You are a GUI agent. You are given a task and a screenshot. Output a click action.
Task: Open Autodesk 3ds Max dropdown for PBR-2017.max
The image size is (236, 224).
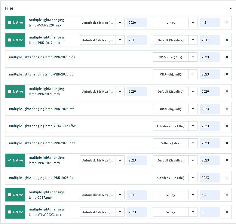tap(120, 40)
